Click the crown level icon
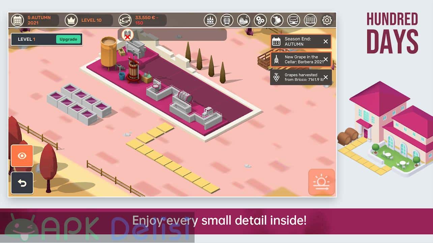Image resolution: width=433 pixels, height=243 pixels. (71, 20)
